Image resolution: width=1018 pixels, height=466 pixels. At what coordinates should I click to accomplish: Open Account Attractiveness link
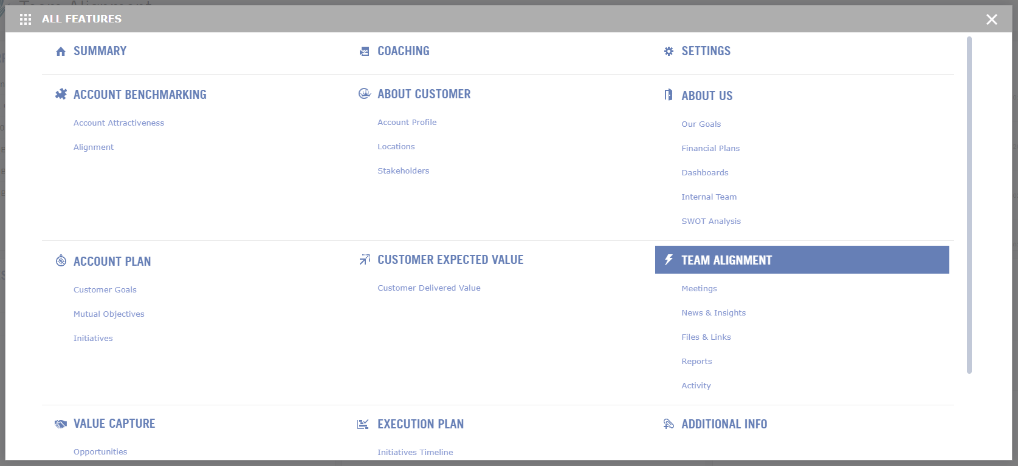[x=119, y=123]
